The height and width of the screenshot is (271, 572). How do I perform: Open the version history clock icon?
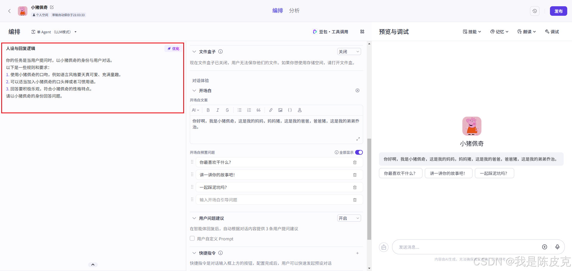coord(535,11)
